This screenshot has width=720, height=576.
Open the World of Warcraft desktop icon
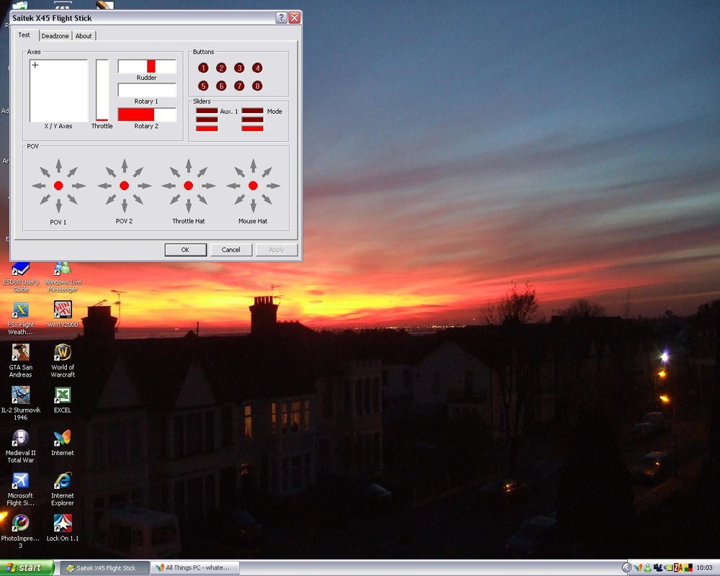(x=63, y=361)
